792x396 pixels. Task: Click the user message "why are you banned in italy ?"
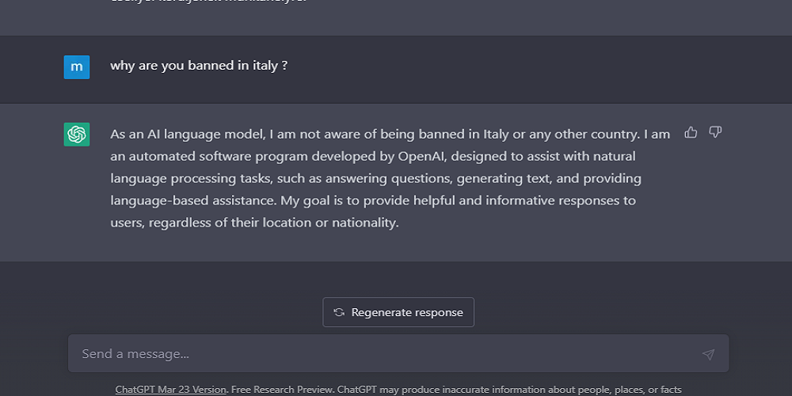click(x=199, y=66)
